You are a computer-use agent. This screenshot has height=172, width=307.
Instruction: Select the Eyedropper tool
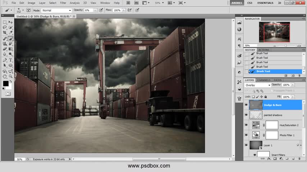coord(10,32)
